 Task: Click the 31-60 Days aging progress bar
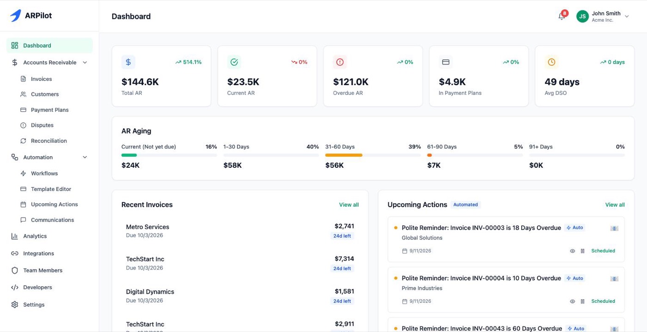(373, 155)
